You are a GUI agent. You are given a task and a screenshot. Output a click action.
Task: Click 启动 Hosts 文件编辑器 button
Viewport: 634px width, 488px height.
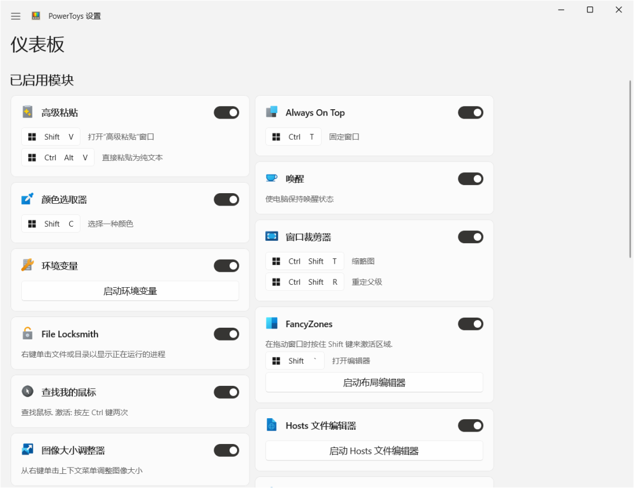tap(375, 451)
